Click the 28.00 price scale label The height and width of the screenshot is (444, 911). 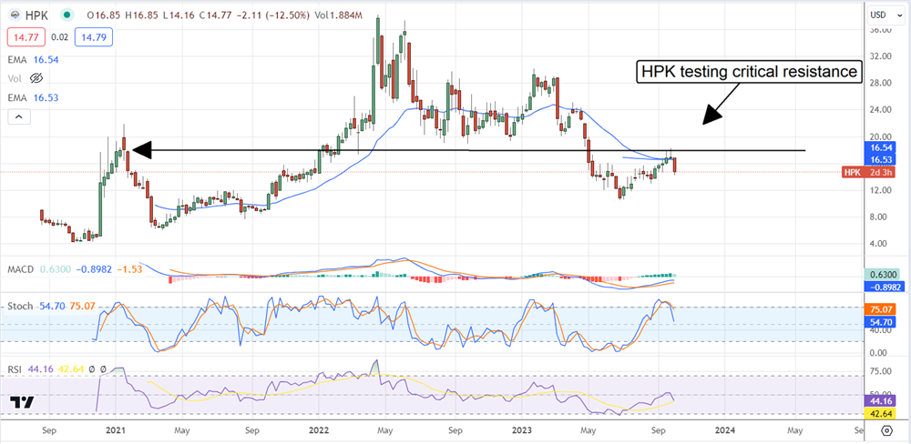pos(881,83)
